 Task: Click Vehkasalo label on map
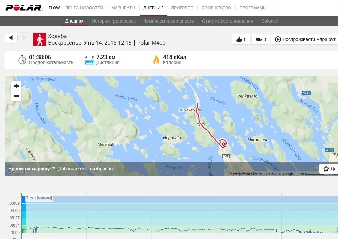coord(247,96)
